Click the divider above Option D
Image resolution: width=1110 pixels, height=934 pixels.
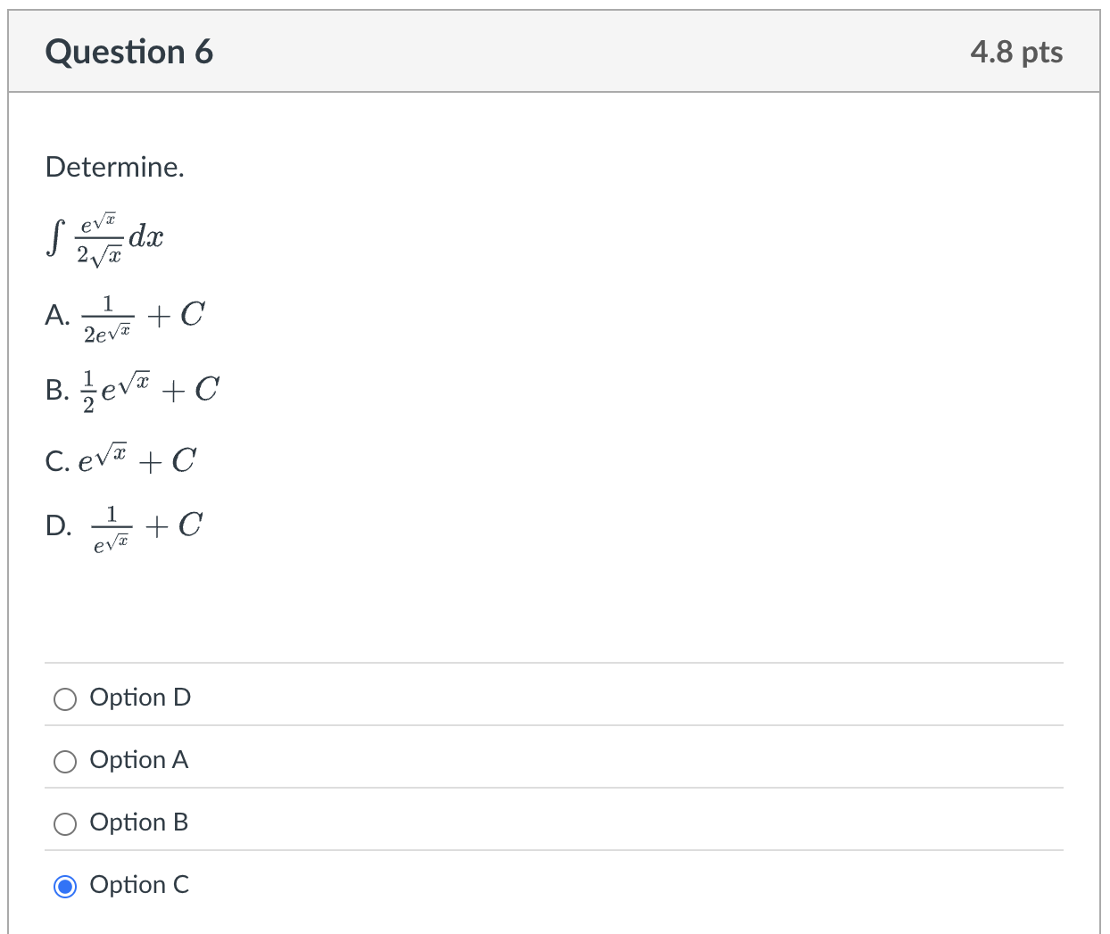[x=553, y=664]
